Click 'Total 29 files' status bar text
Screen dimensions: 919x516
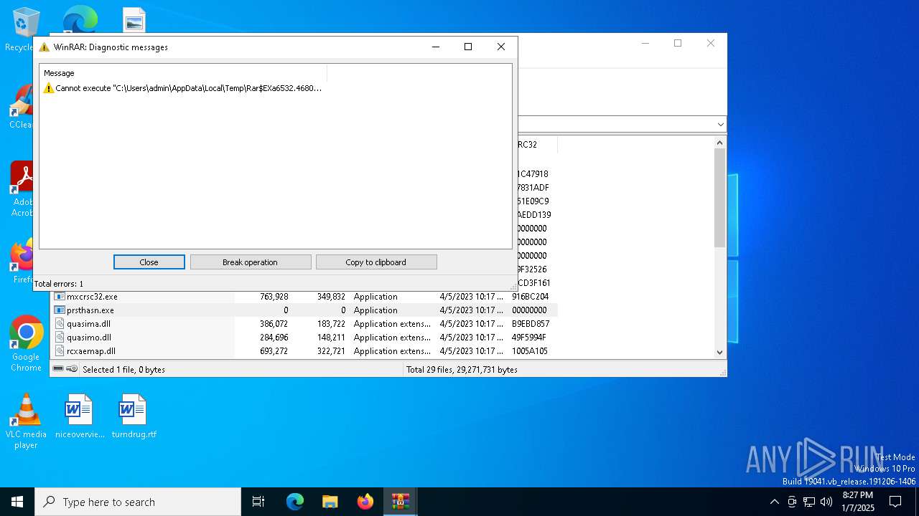point(462,370)
